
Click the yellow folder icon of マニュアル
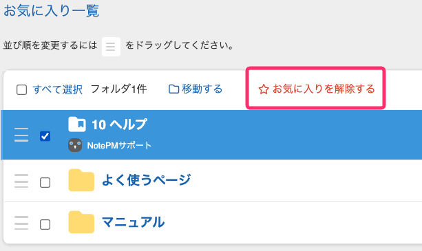[81, 222]
